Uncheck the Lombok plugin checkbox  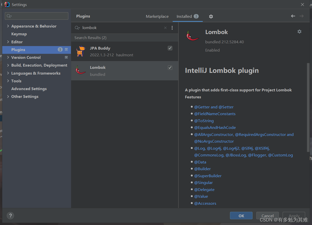click(x=170, y=68)
